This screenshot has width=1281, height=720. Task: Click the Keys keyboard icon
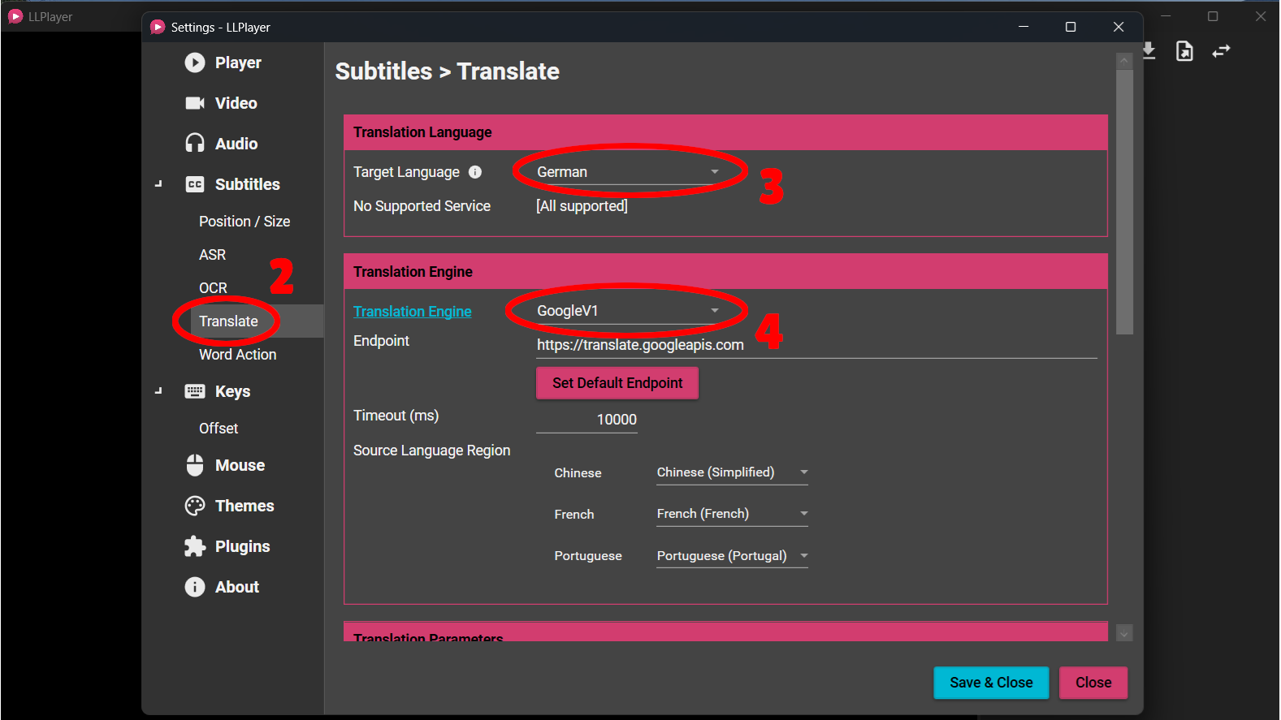pyautogui.click(x=195, y=391)
